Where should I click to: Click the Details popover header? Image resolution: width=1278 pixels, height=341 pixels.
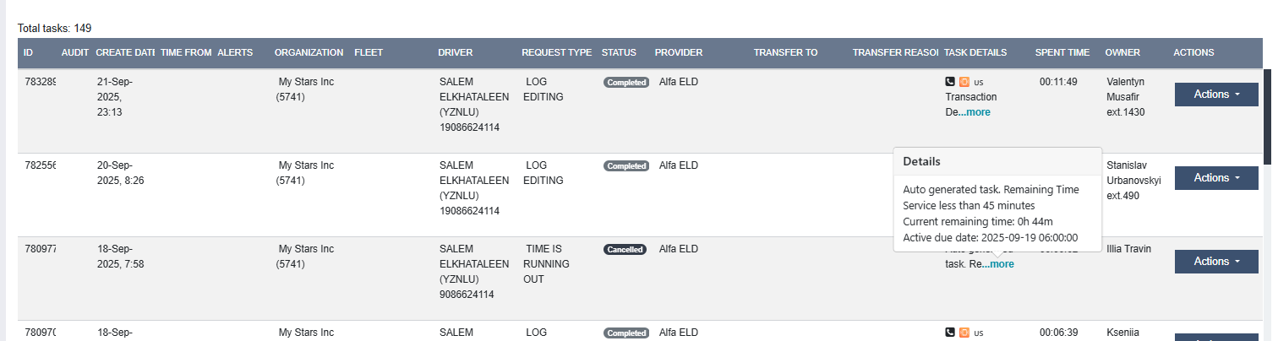[x=997, y=161]
